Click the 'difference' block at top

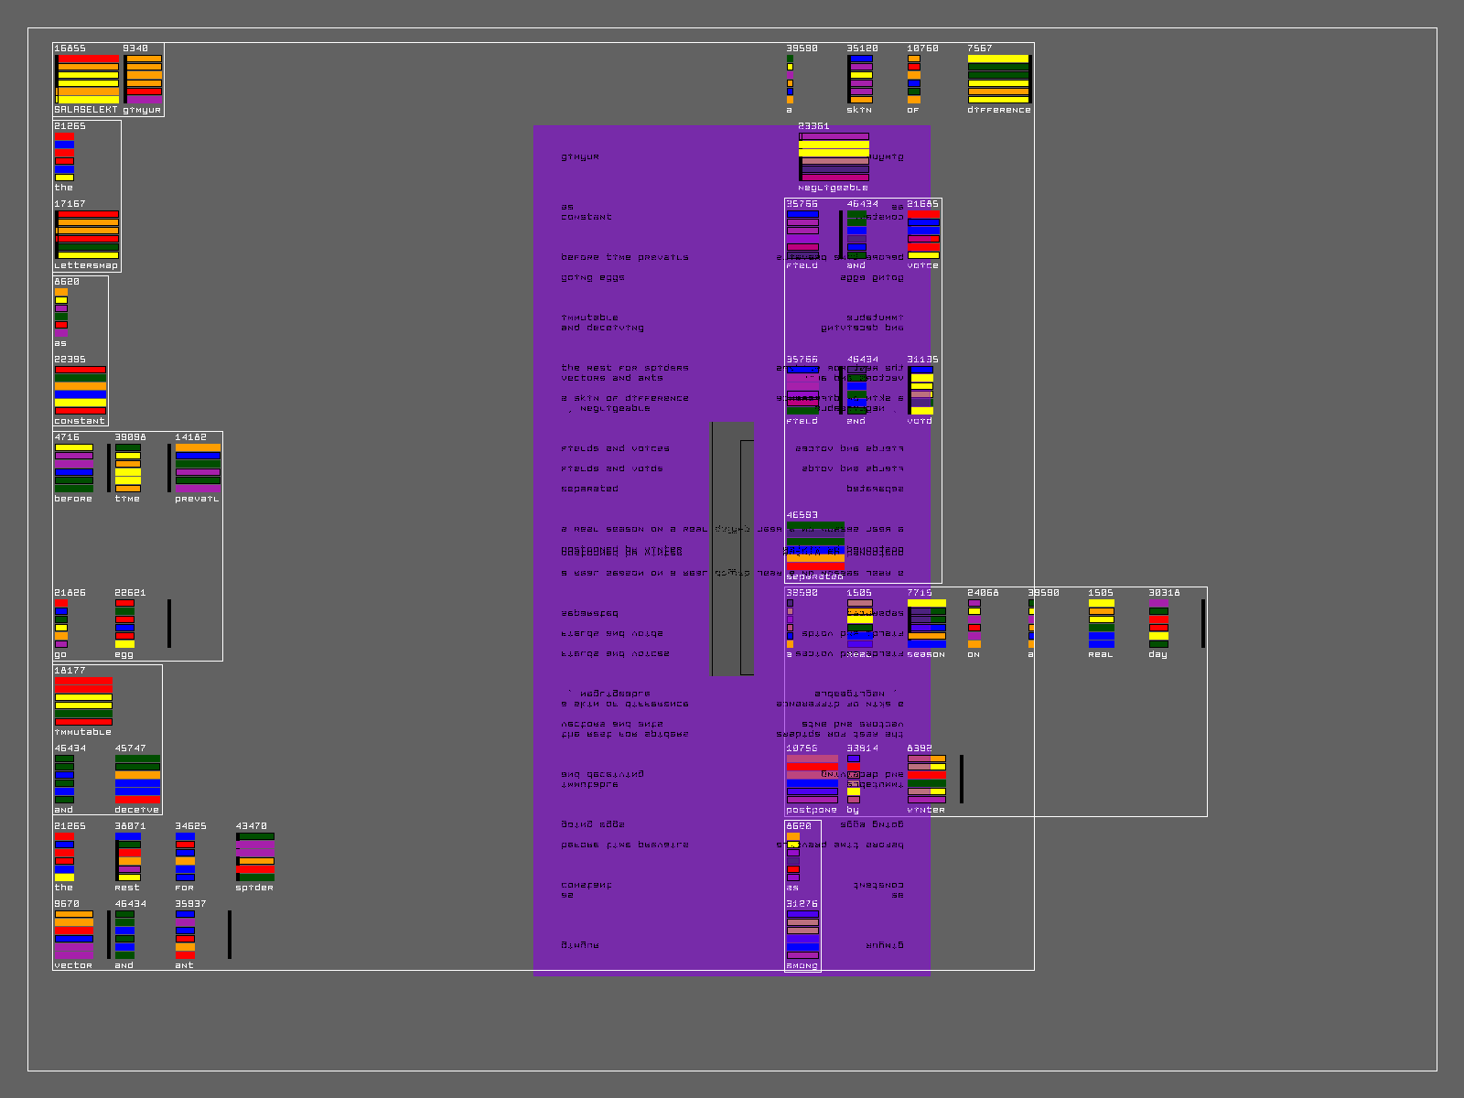tap(998, 79)
